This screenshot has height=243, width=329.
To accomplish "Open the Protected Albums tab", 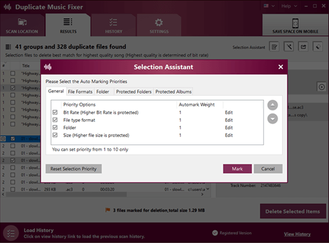I will [x=173, y=91].
